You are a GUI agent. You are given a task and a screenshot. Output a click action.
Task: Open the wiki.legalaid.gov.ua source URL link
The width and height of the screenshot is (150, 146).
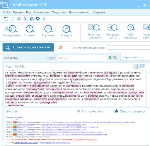pyautogui.click(x=72, y=132)
